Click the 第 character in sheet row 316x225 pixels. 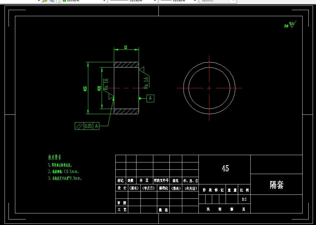coord(232,209)
